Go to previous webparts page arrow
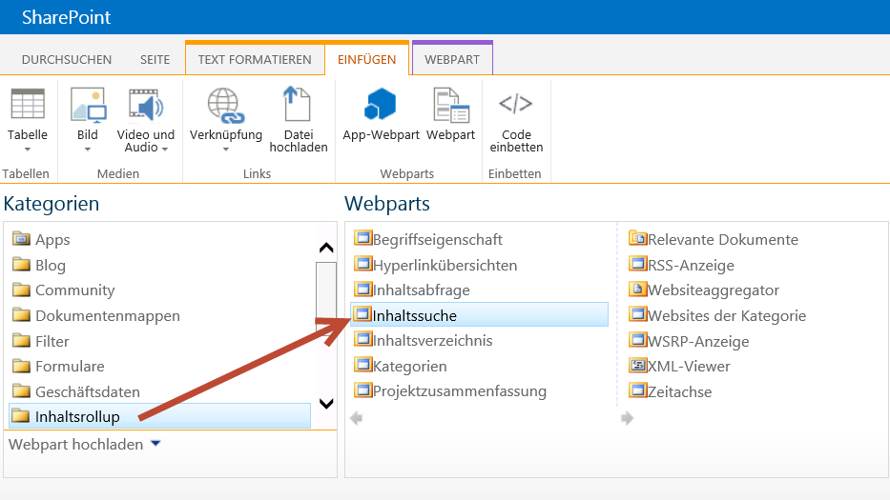 tap(357, 418)
